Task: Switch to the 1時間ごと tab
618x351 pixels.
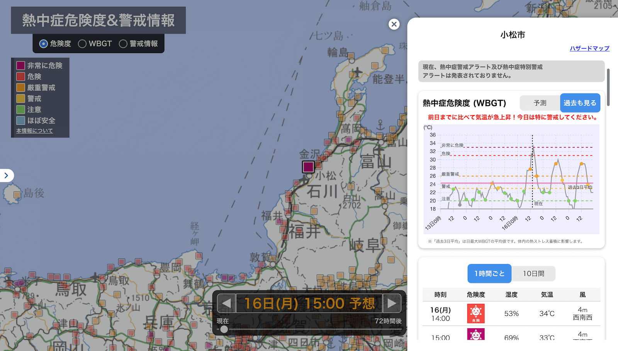Action: click(489, 273)
